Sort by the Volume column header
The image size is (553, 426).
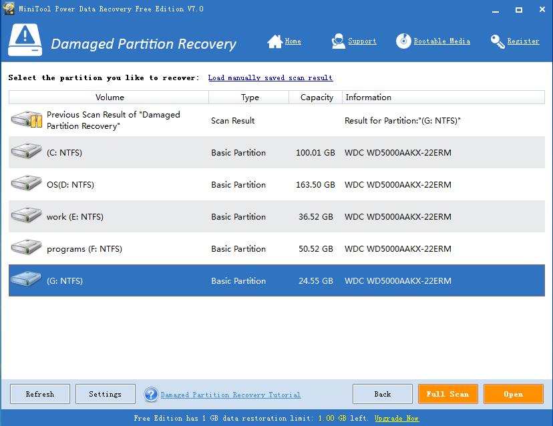coord(109,97)
